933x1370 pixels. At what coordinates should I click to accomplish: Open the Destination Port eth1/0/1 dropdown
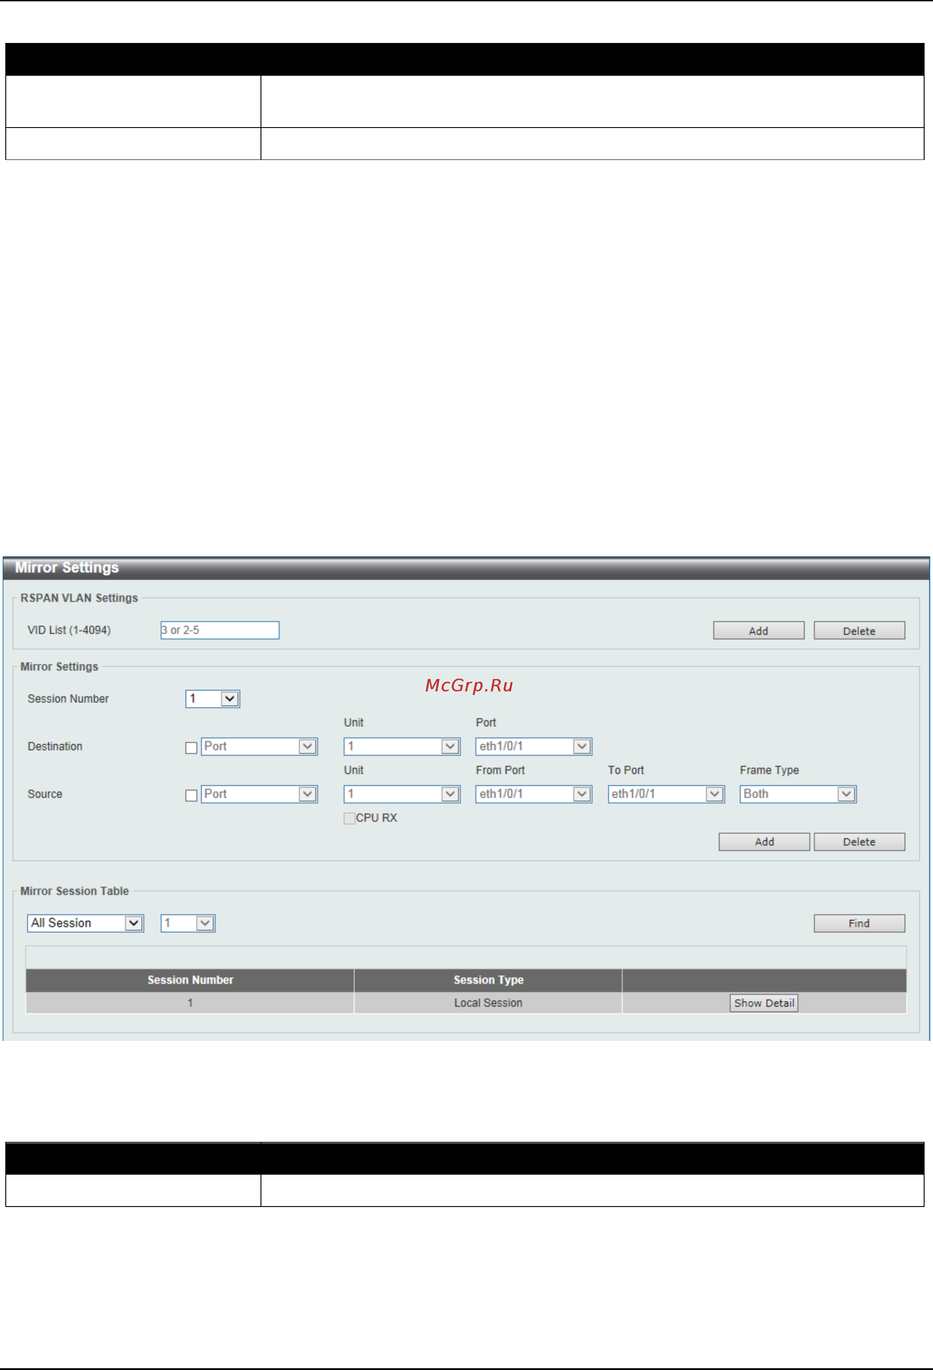(533, 746)
